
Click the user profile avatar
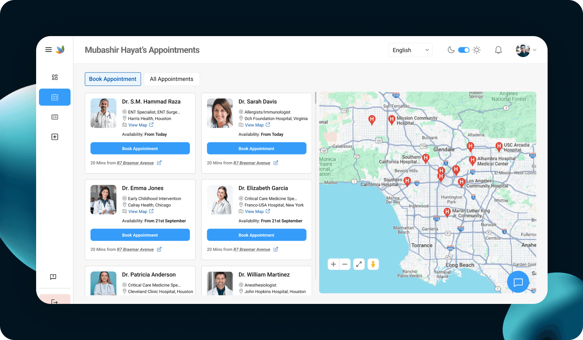(523, 50)
